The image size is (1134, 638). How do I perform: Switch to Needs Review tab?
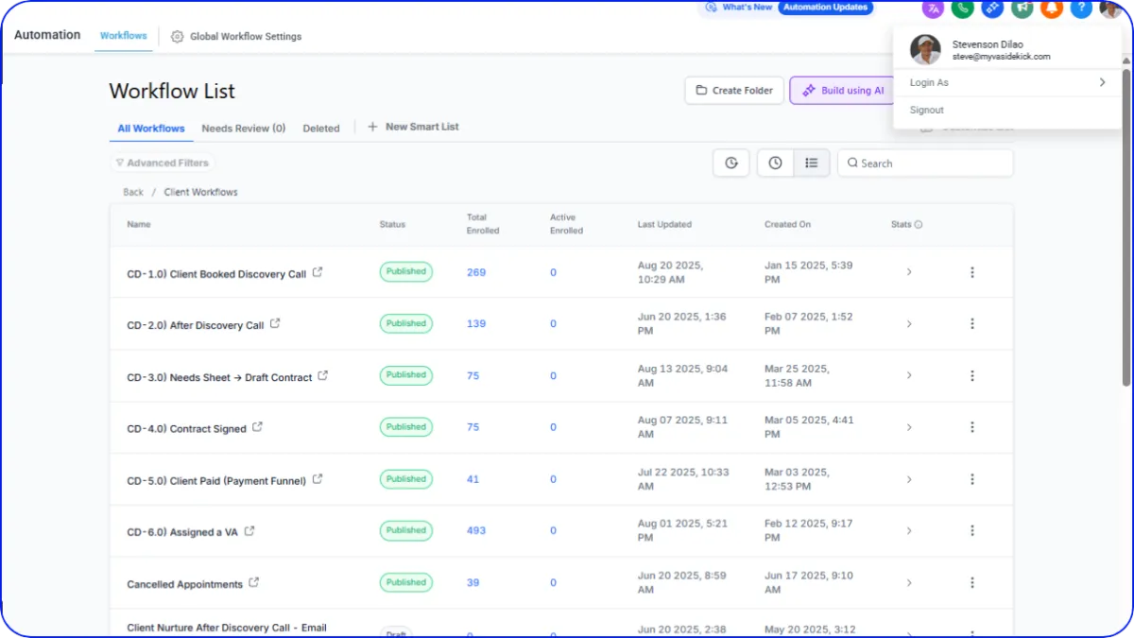pos(243,129)
